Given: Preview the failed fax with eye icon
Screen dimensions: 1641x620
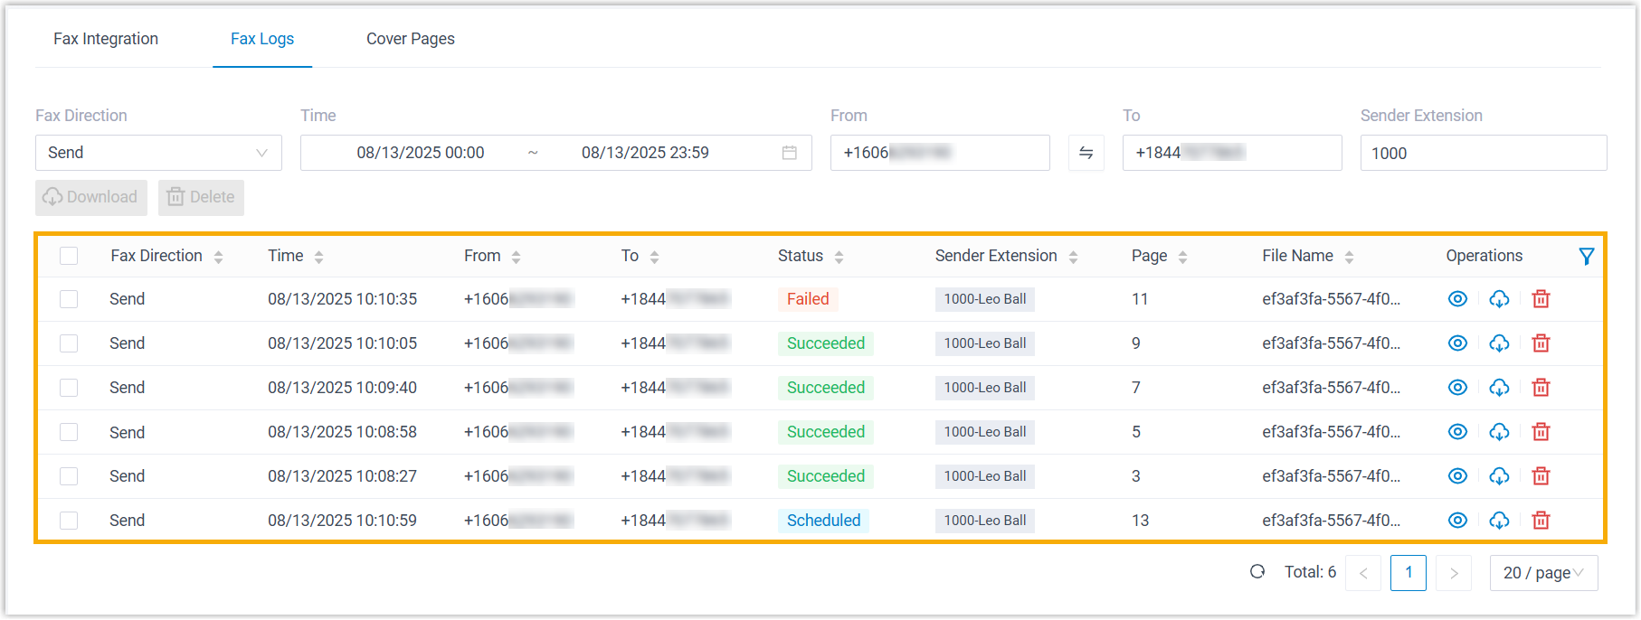Looking at the screenshot, I should [x=1457, y=299].
